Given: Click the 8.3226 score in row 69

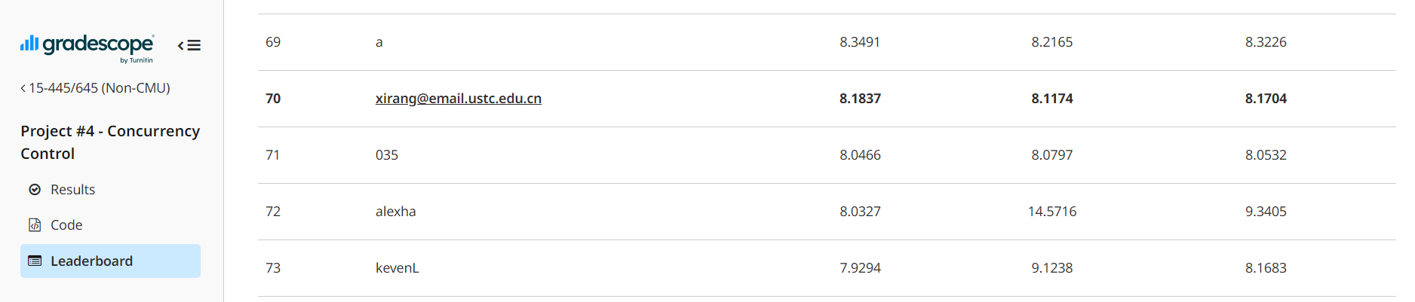Looking at the screenshot, I should (x=1265, y=42).
